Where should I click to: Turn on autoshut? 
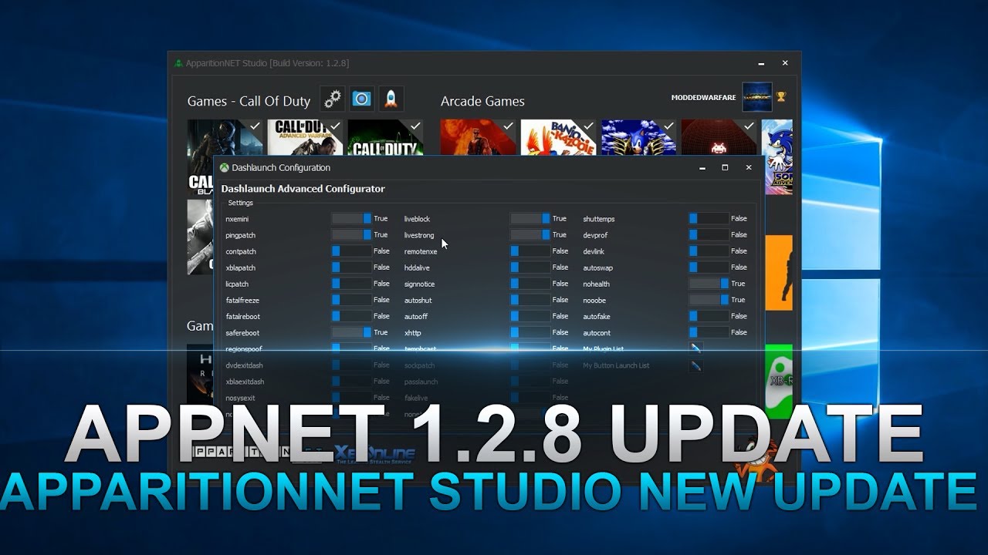pyautogui.click(x=530, y=300)
